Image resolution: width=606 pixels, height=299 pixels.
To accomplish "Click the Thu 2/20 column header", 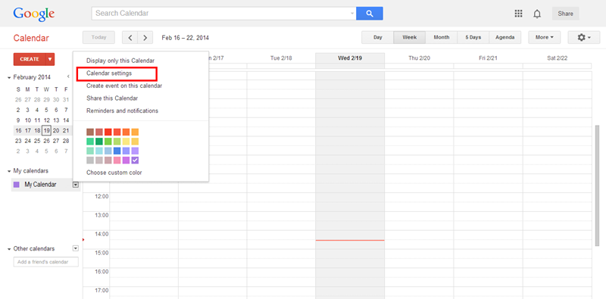I will pos(419,58).
